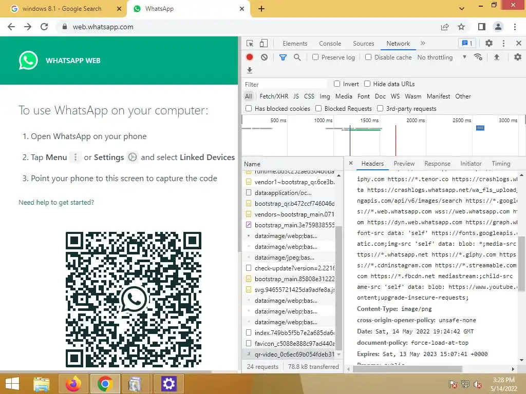
Task: Open the issues counter badge
Action: (467, 43)
